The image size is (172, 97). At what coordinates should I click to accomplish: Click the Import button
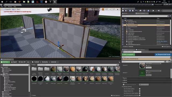(x=14, y=62)
